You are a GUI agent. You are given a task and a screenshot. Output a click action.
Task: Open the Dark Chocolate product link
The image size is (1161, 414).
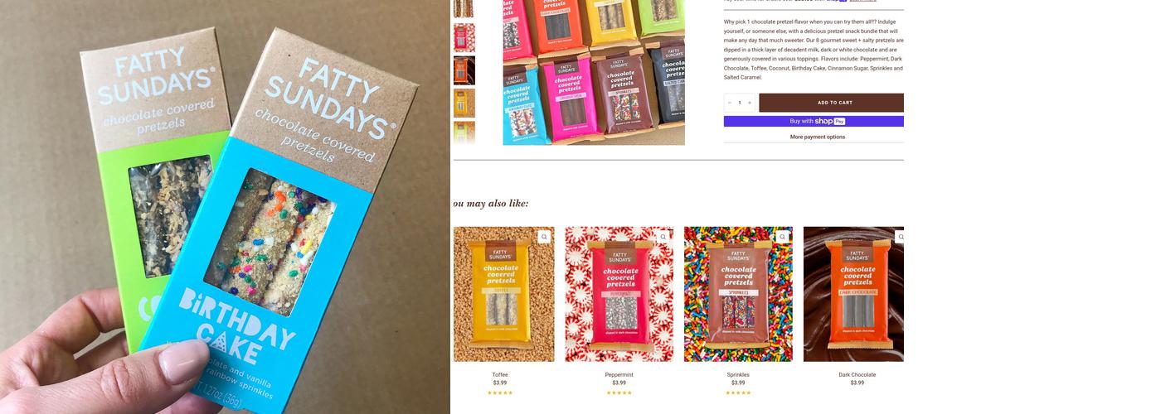click(x=857, y=375)
